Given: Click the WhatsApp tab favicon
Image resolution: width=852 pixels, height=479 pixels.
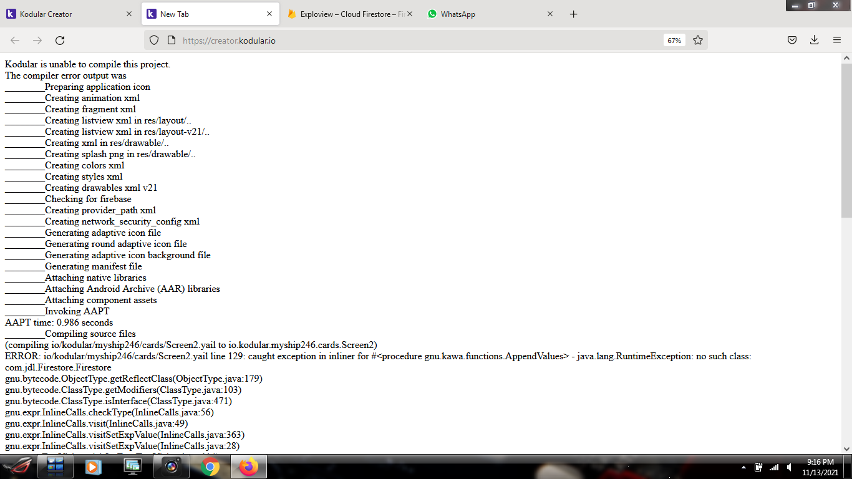Looking at the screenshot, I should (x=432, y=14).
